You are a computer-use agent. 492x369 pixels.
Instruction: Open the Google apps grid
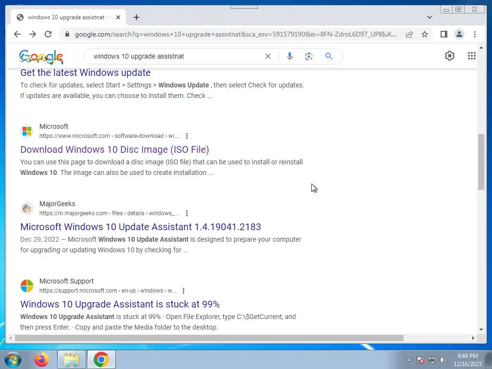[471, 56]
